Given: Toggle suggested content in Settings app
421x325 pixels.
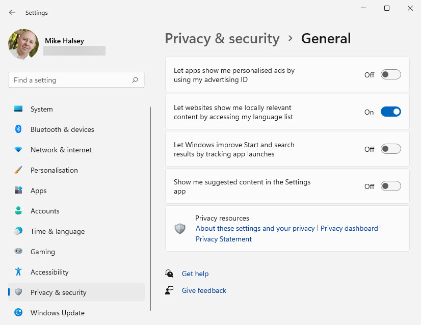Looking at the screenshot, I should coord(391,186).
